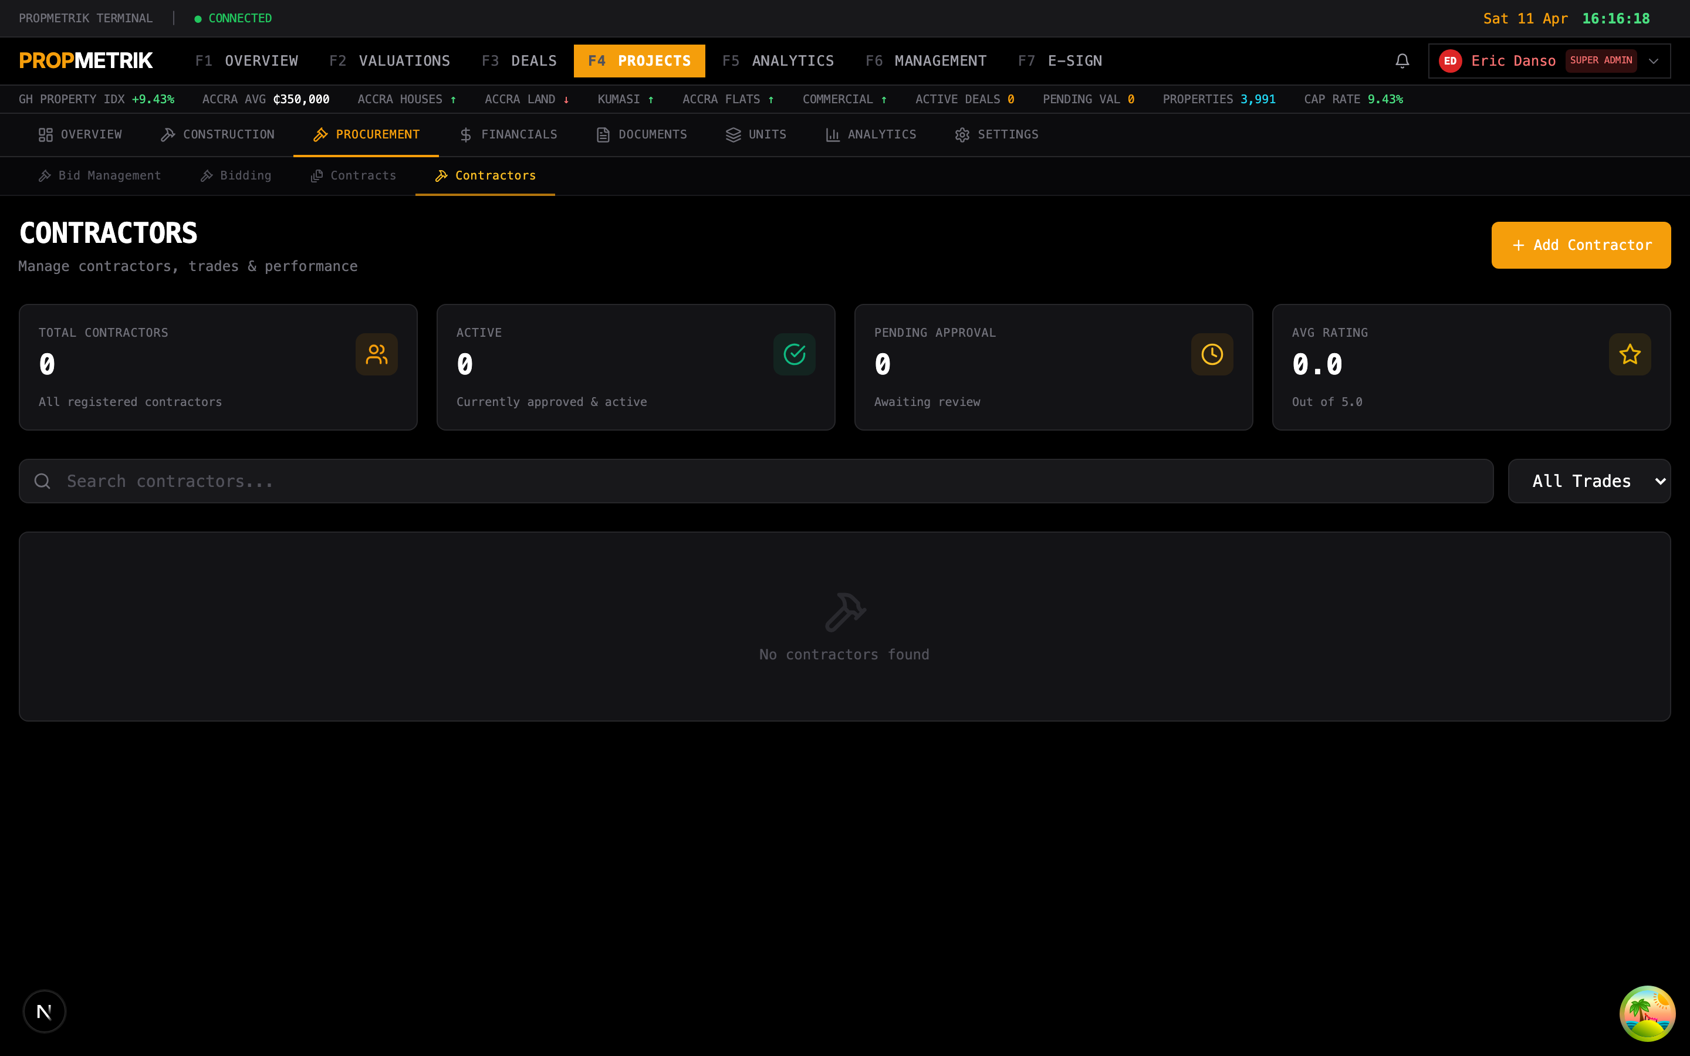Open the project Overview tab
The image size is (1690, 1056).
[x=80, y=135]
